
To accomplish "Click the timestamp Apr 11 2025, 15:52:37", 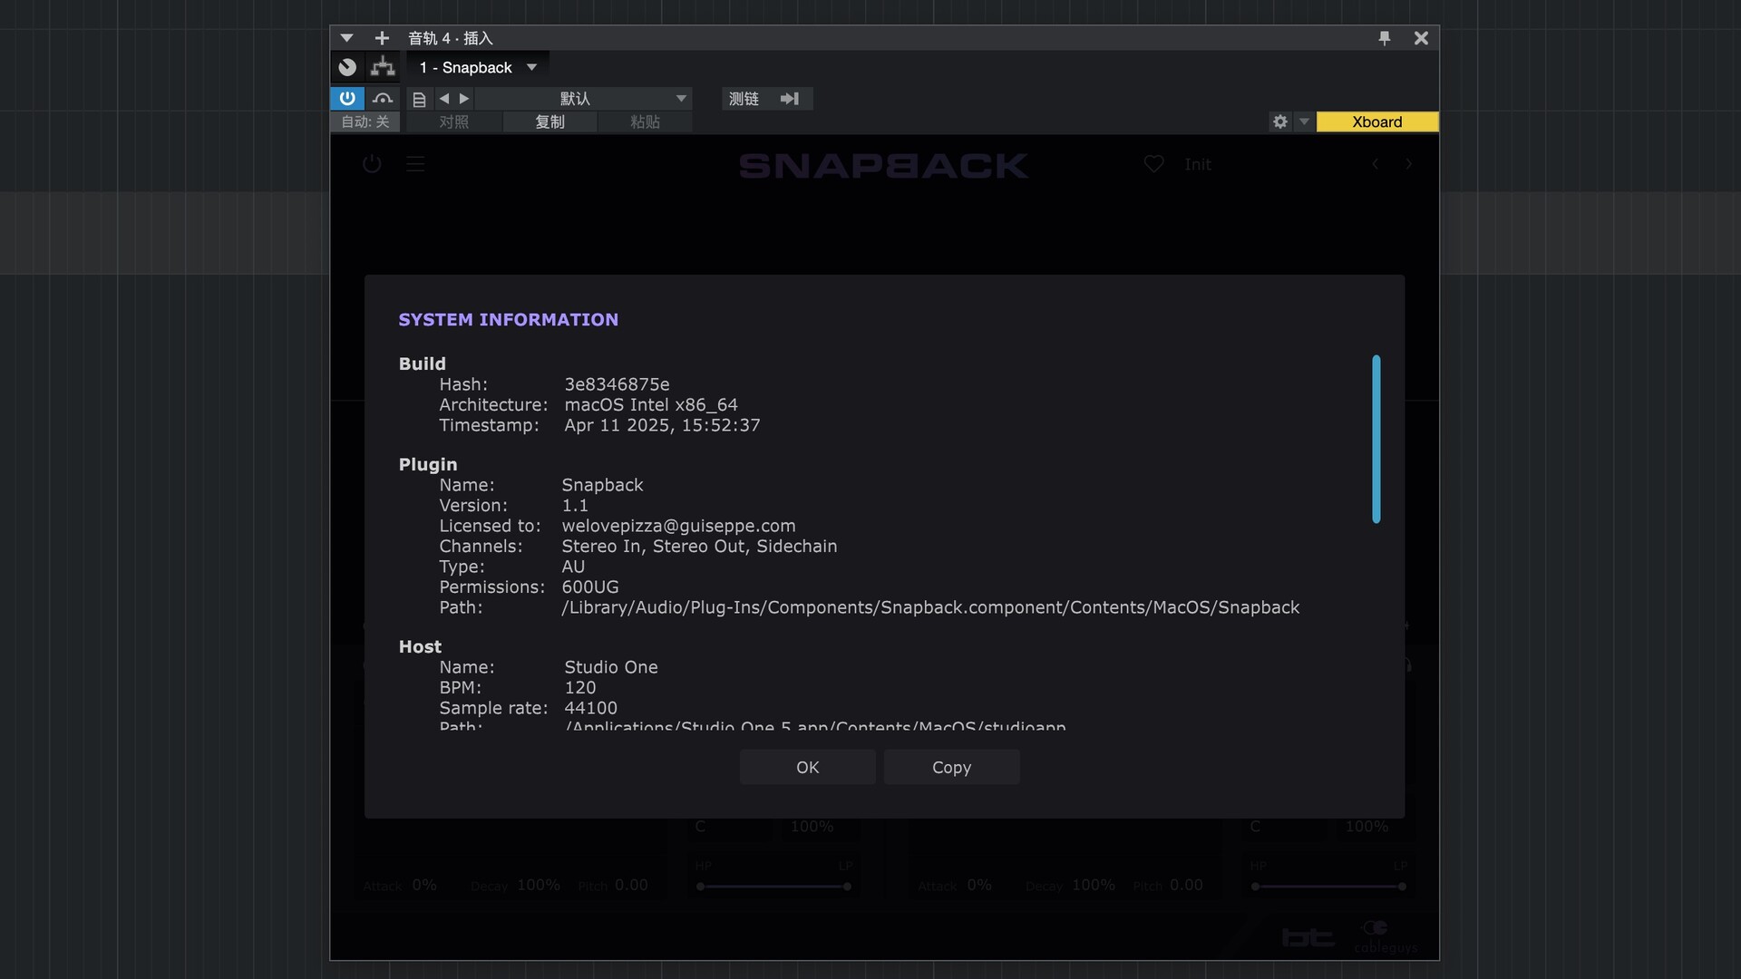I will point(662,425).
